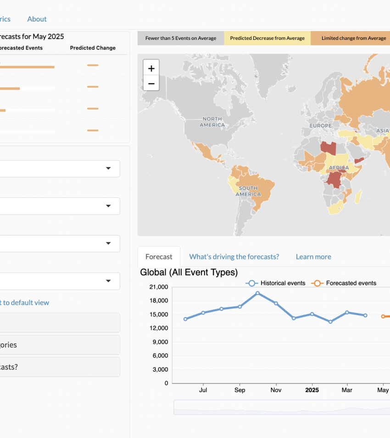
Task: Click the Historical events legend marker
Action: [x=252, y=283]
